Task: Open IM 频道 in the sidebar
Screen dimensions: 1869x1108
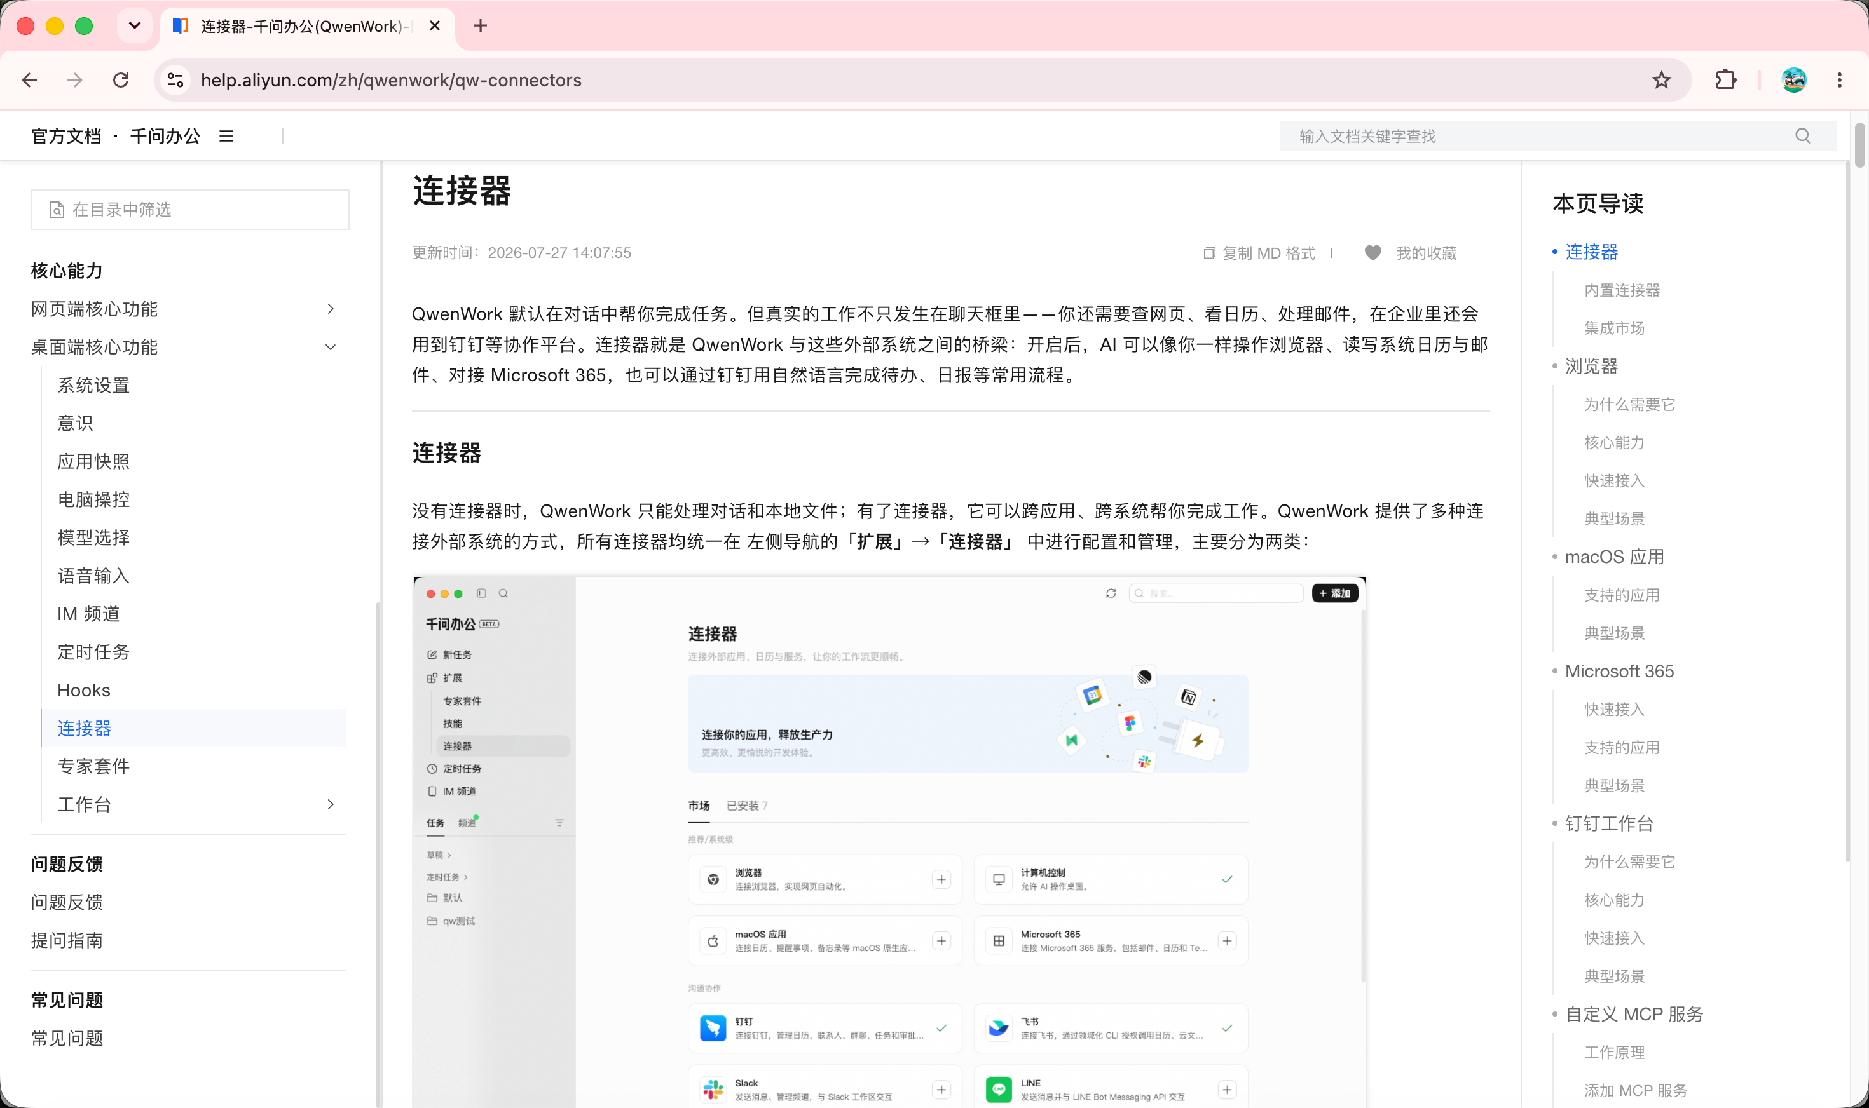Action: (88, 614)
